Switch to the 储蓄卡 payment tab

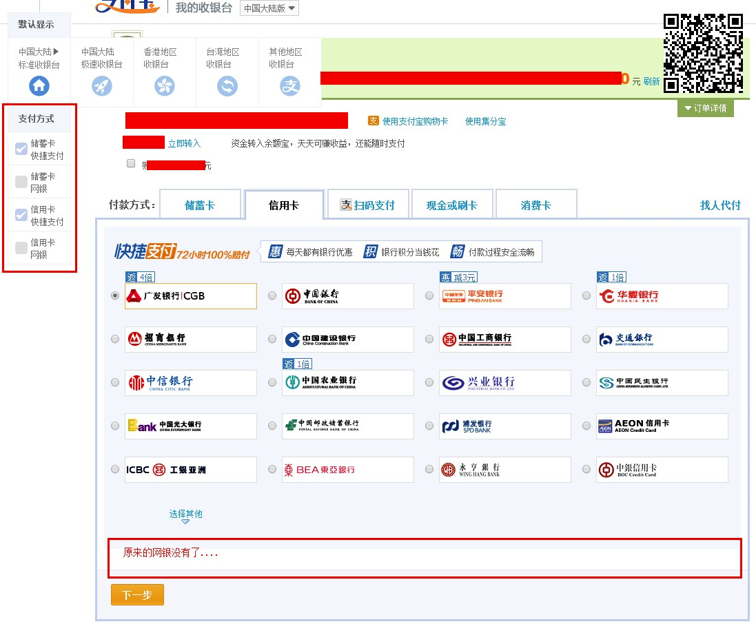point(200,205)
